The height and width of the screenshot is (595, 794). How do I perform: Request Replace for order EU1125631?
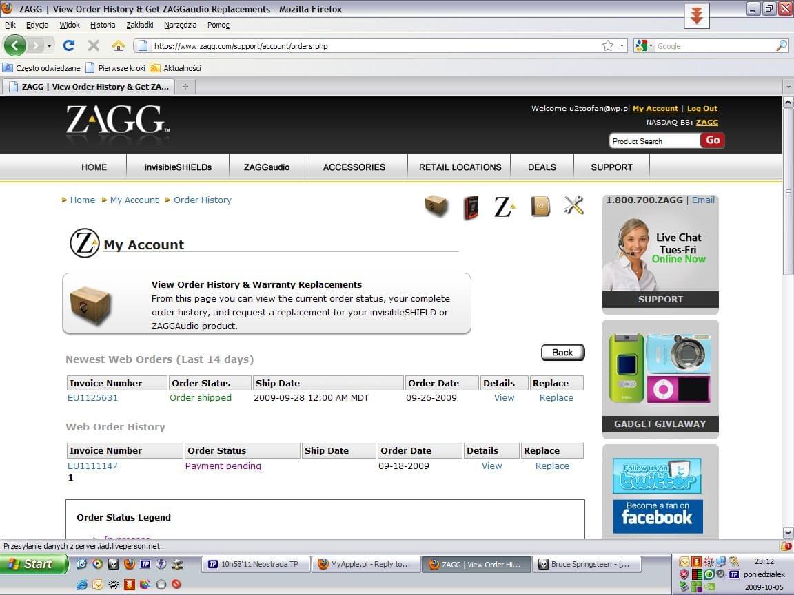[556, 397]
